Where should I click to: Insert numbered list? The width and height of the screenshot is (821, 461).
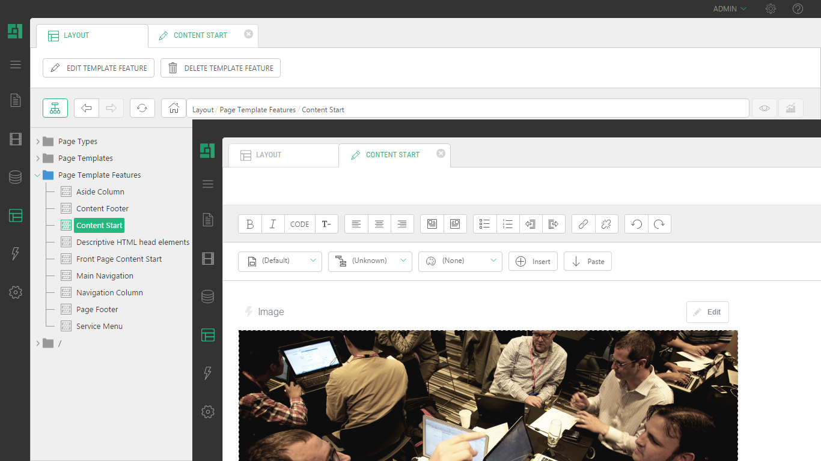pos(508,224)
